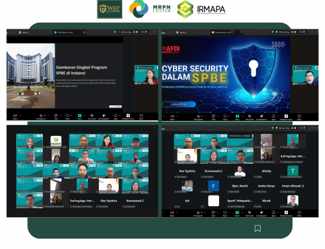
Task: Open React menu in top-left Zoom window
Action: tap(68, 116)
